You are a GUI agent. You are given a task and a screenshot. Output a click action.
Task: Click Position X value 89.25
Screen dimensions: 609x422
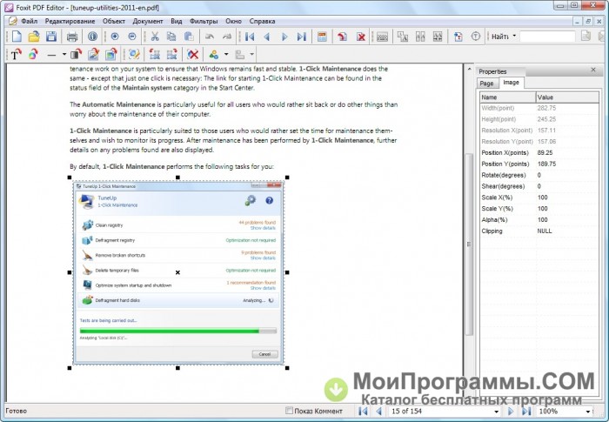[545, 153]
